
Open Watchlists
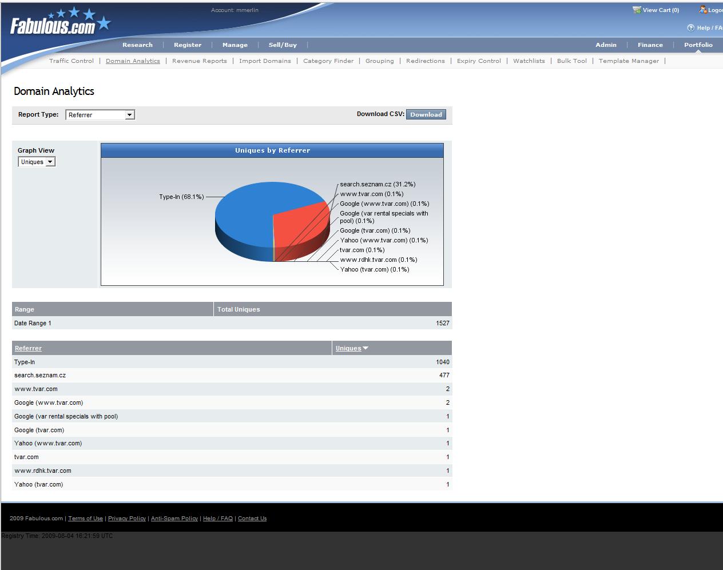point(529,61)
